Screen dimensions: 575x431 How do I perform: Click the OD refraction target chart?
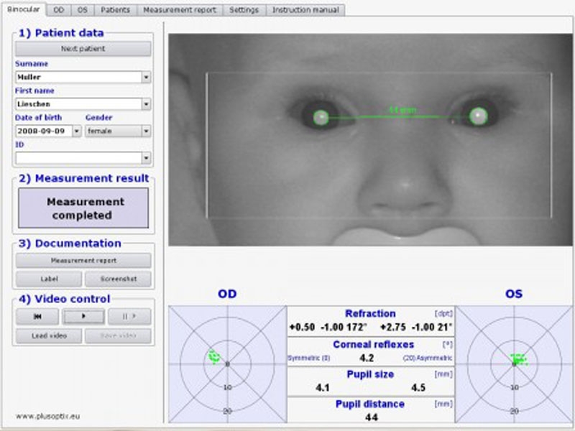(227, 364)
